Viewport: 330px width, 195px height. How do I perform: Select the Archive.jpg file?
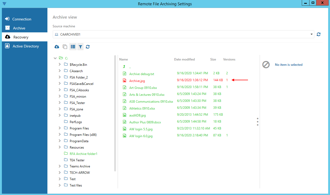tap(137, 81)
